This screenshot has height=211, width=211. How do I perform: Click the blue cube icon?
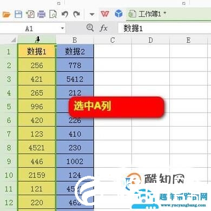click(118, 14)
